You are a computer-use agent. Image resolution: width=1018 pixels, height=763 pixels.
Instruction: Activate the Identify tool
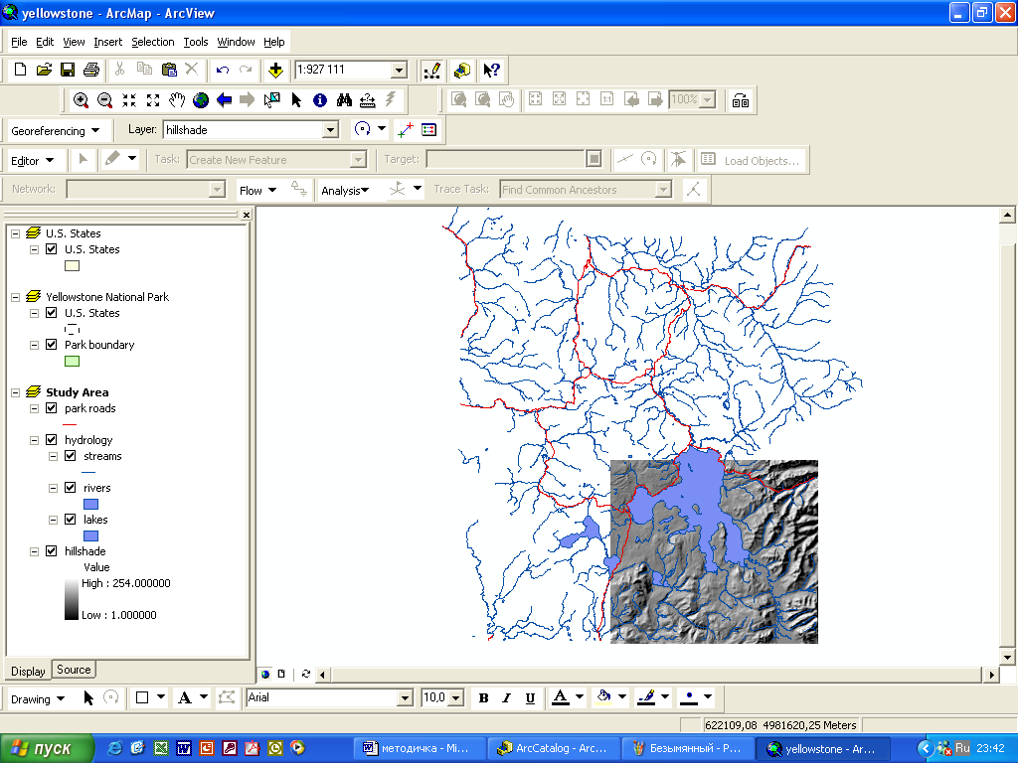[319, 100]
